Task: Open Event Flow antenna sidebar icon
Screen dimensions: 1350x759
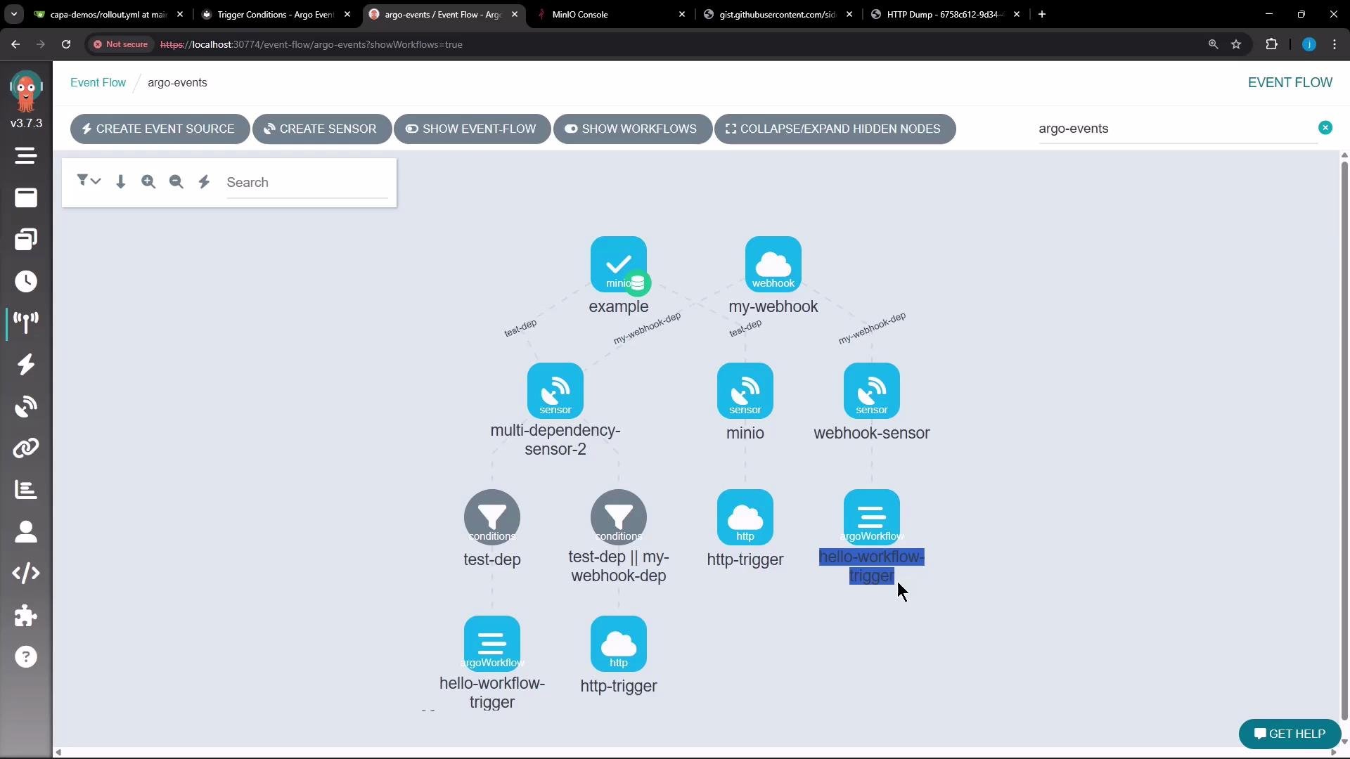Action: point(26,323)
